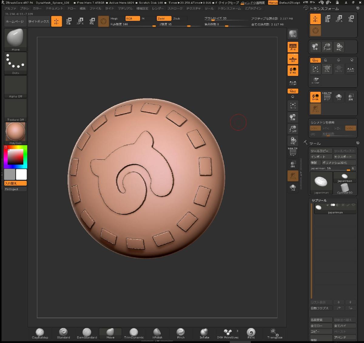Image resolution: width=364 pixels, height=343 pixels.
Task: Toggle Y-axis symmetry button
Action: pos(326,128)
